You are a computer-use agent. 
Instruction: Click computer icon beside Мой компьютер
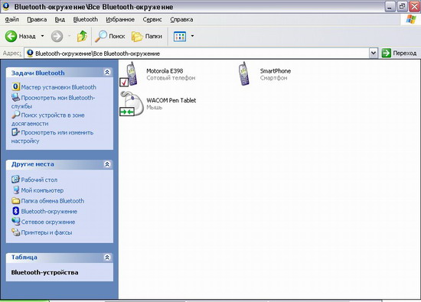(16, 190)
